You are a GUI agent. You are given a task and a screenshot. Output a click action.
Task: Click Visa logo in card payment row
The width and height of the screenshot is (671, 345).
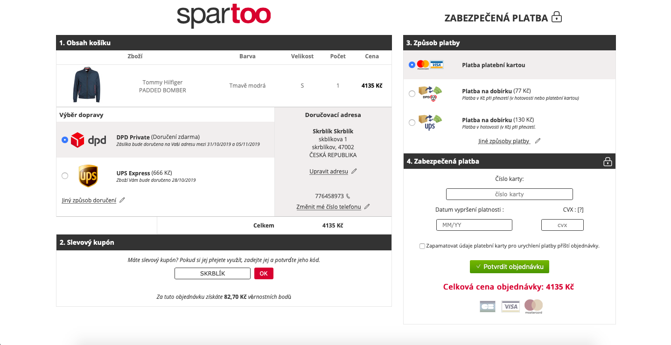click(437, 65)
